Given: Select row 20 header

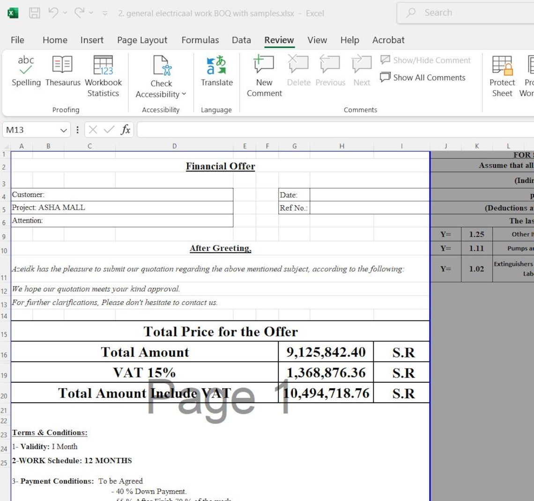Looking at the screenshot, I should coord(4,393).
